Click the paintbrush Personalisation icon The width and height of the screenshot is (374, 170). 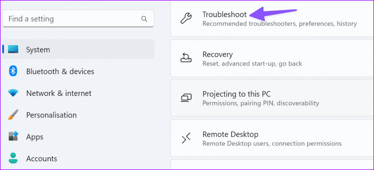tap(13, 115)
